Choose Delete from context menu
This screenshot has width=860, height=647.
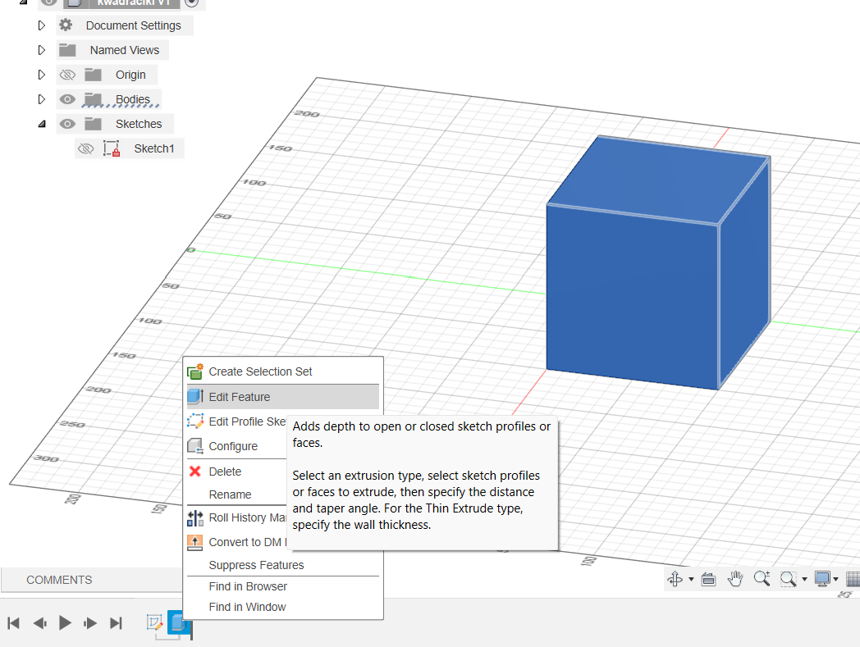pos(236,472)
